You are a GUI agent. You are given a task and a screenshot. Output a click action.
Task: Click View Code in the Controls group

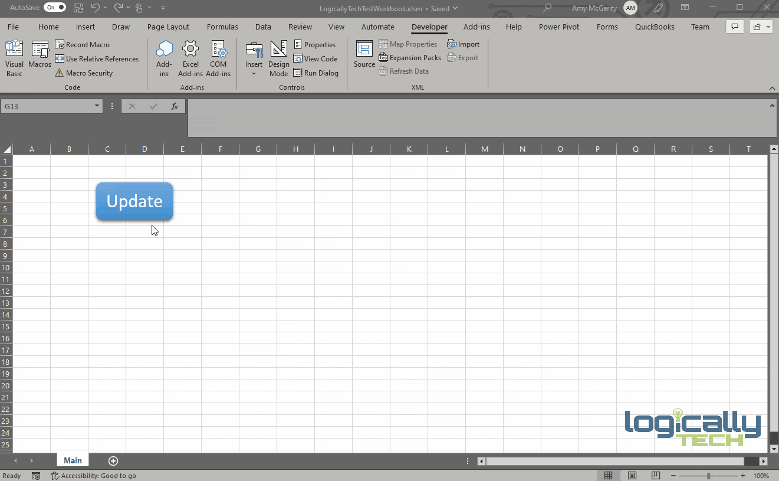(x=316, y=58)
